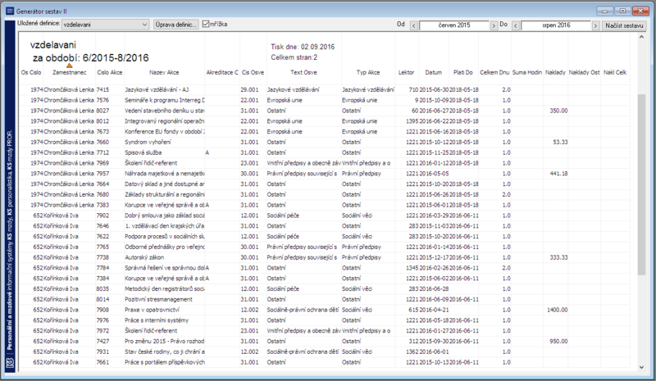The width and height of the screenshot is (656, 381).
Task: Click the orange sort triangle above Zamestnanec
Action: [x=70, y=66]
